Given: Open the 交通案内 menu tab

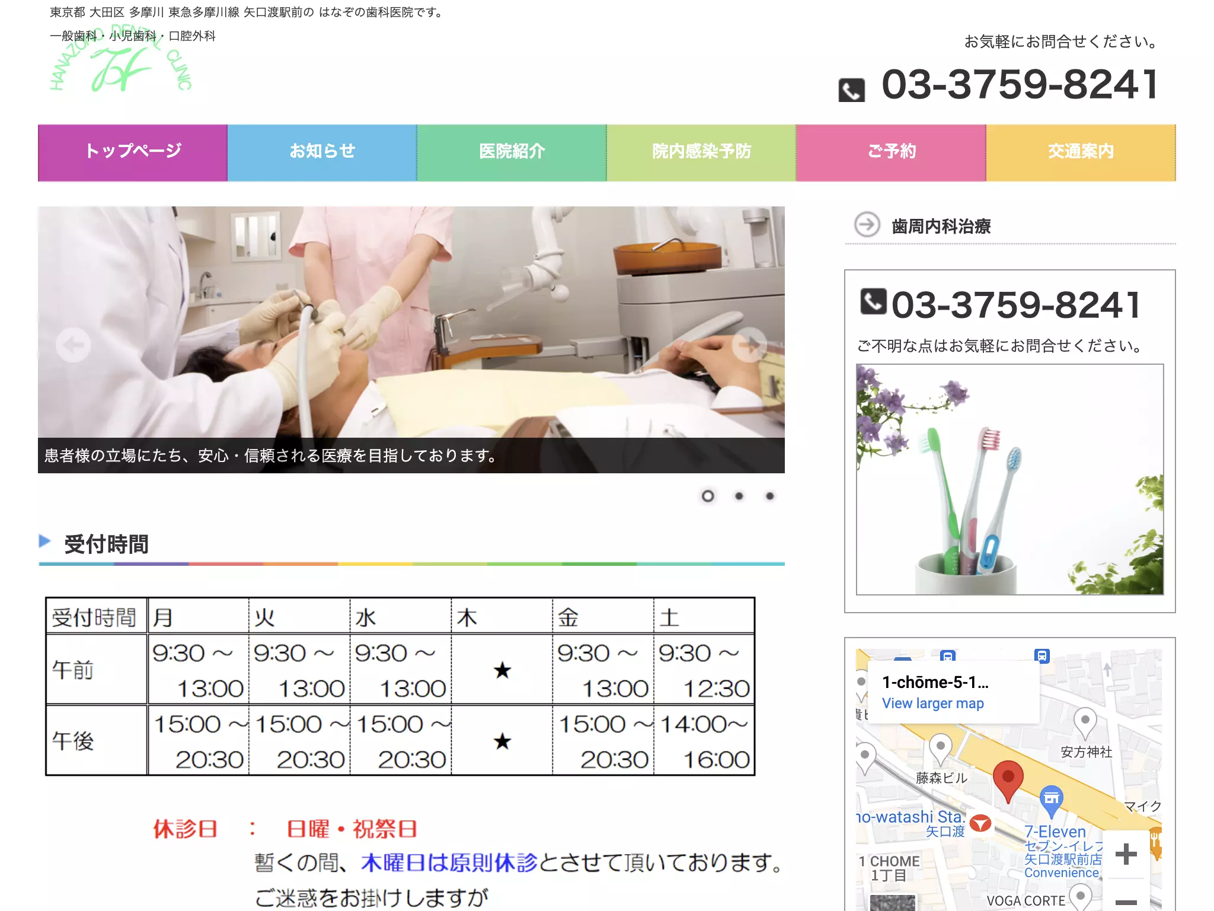Looking at the screenshot, I should pyautogui.click(x=1081, y=152).
